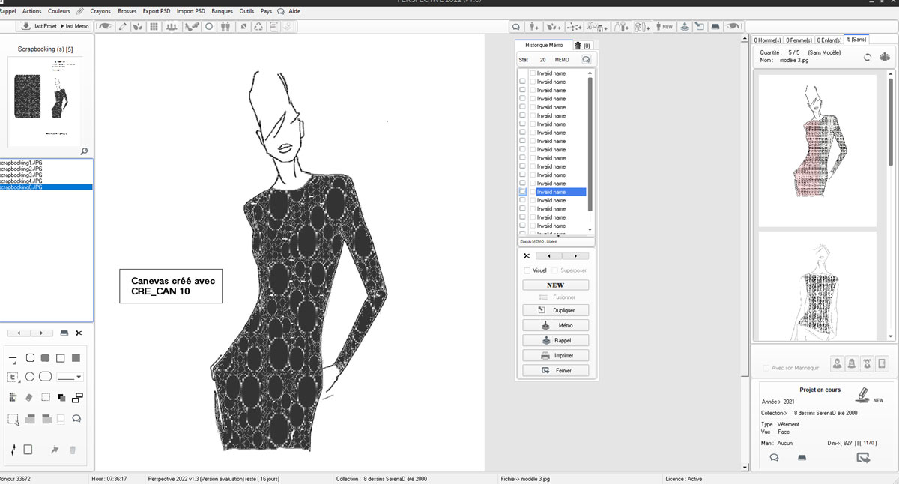The width and height of the screenshot is (899, 484).
Task: Choose the filled rounded rectangle shape
Action: pyautogui.click(x=45, y=358)
